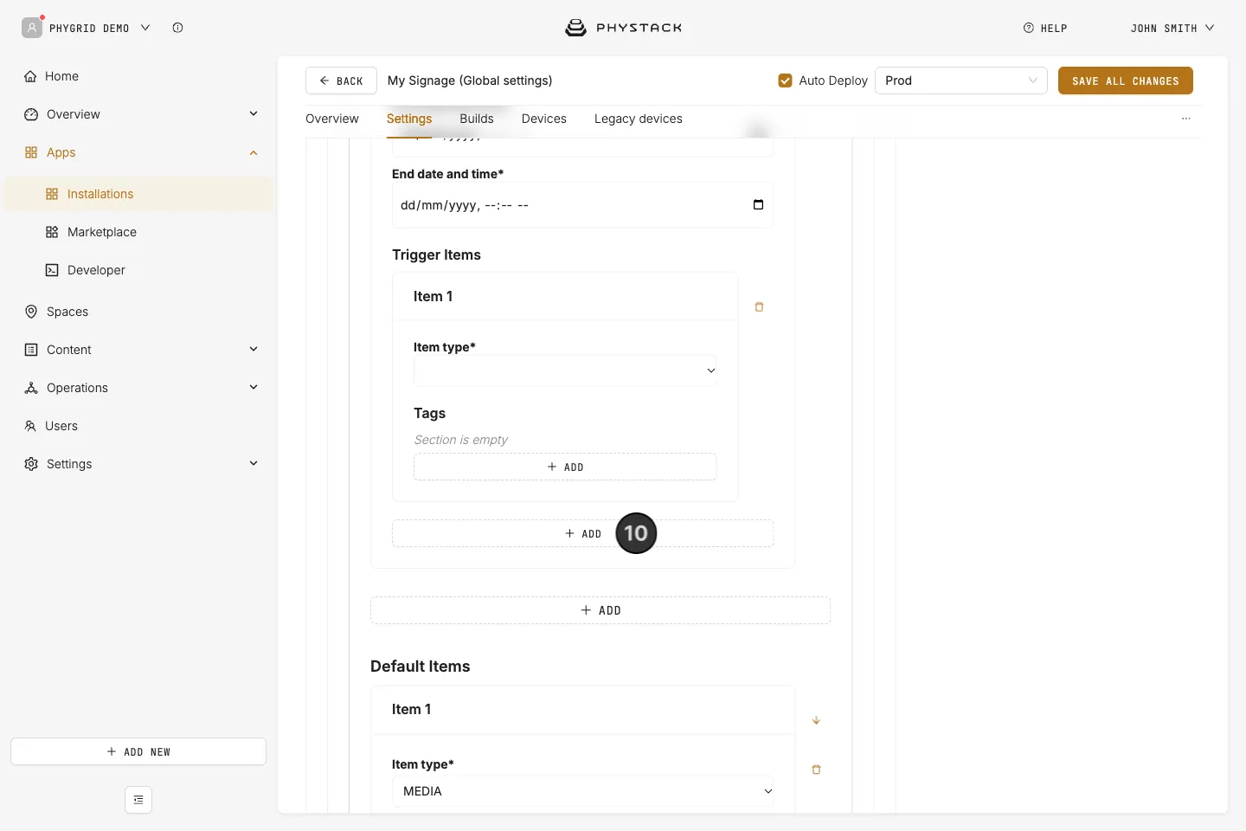Click the Phystack logo
The height and width of the screenshot is (831, 1246).
[623, 28]
